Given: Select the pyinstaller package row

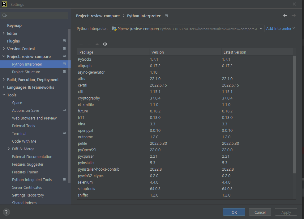Looking at the screenshot, I should (185, 163).
